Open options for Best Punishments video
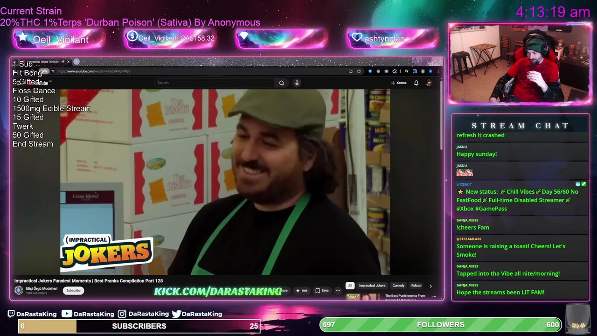Viewport: 597px width, 336px height. [434, 296]
